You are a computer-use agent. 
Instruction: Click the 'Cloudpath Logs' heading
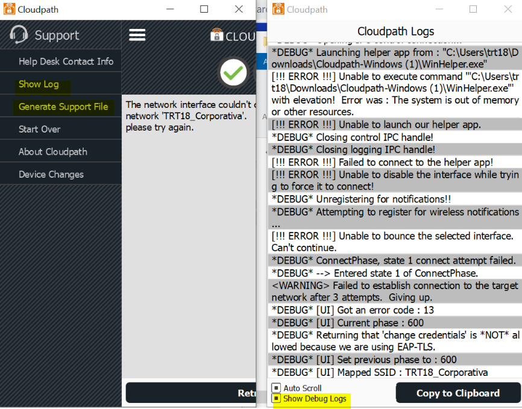click(395, 31)
